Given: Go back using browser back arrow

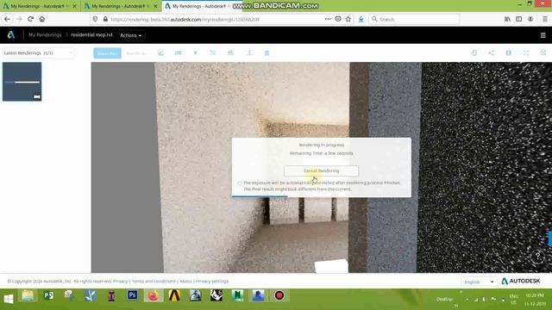Looking at the screenshot, I should [8, 19].
